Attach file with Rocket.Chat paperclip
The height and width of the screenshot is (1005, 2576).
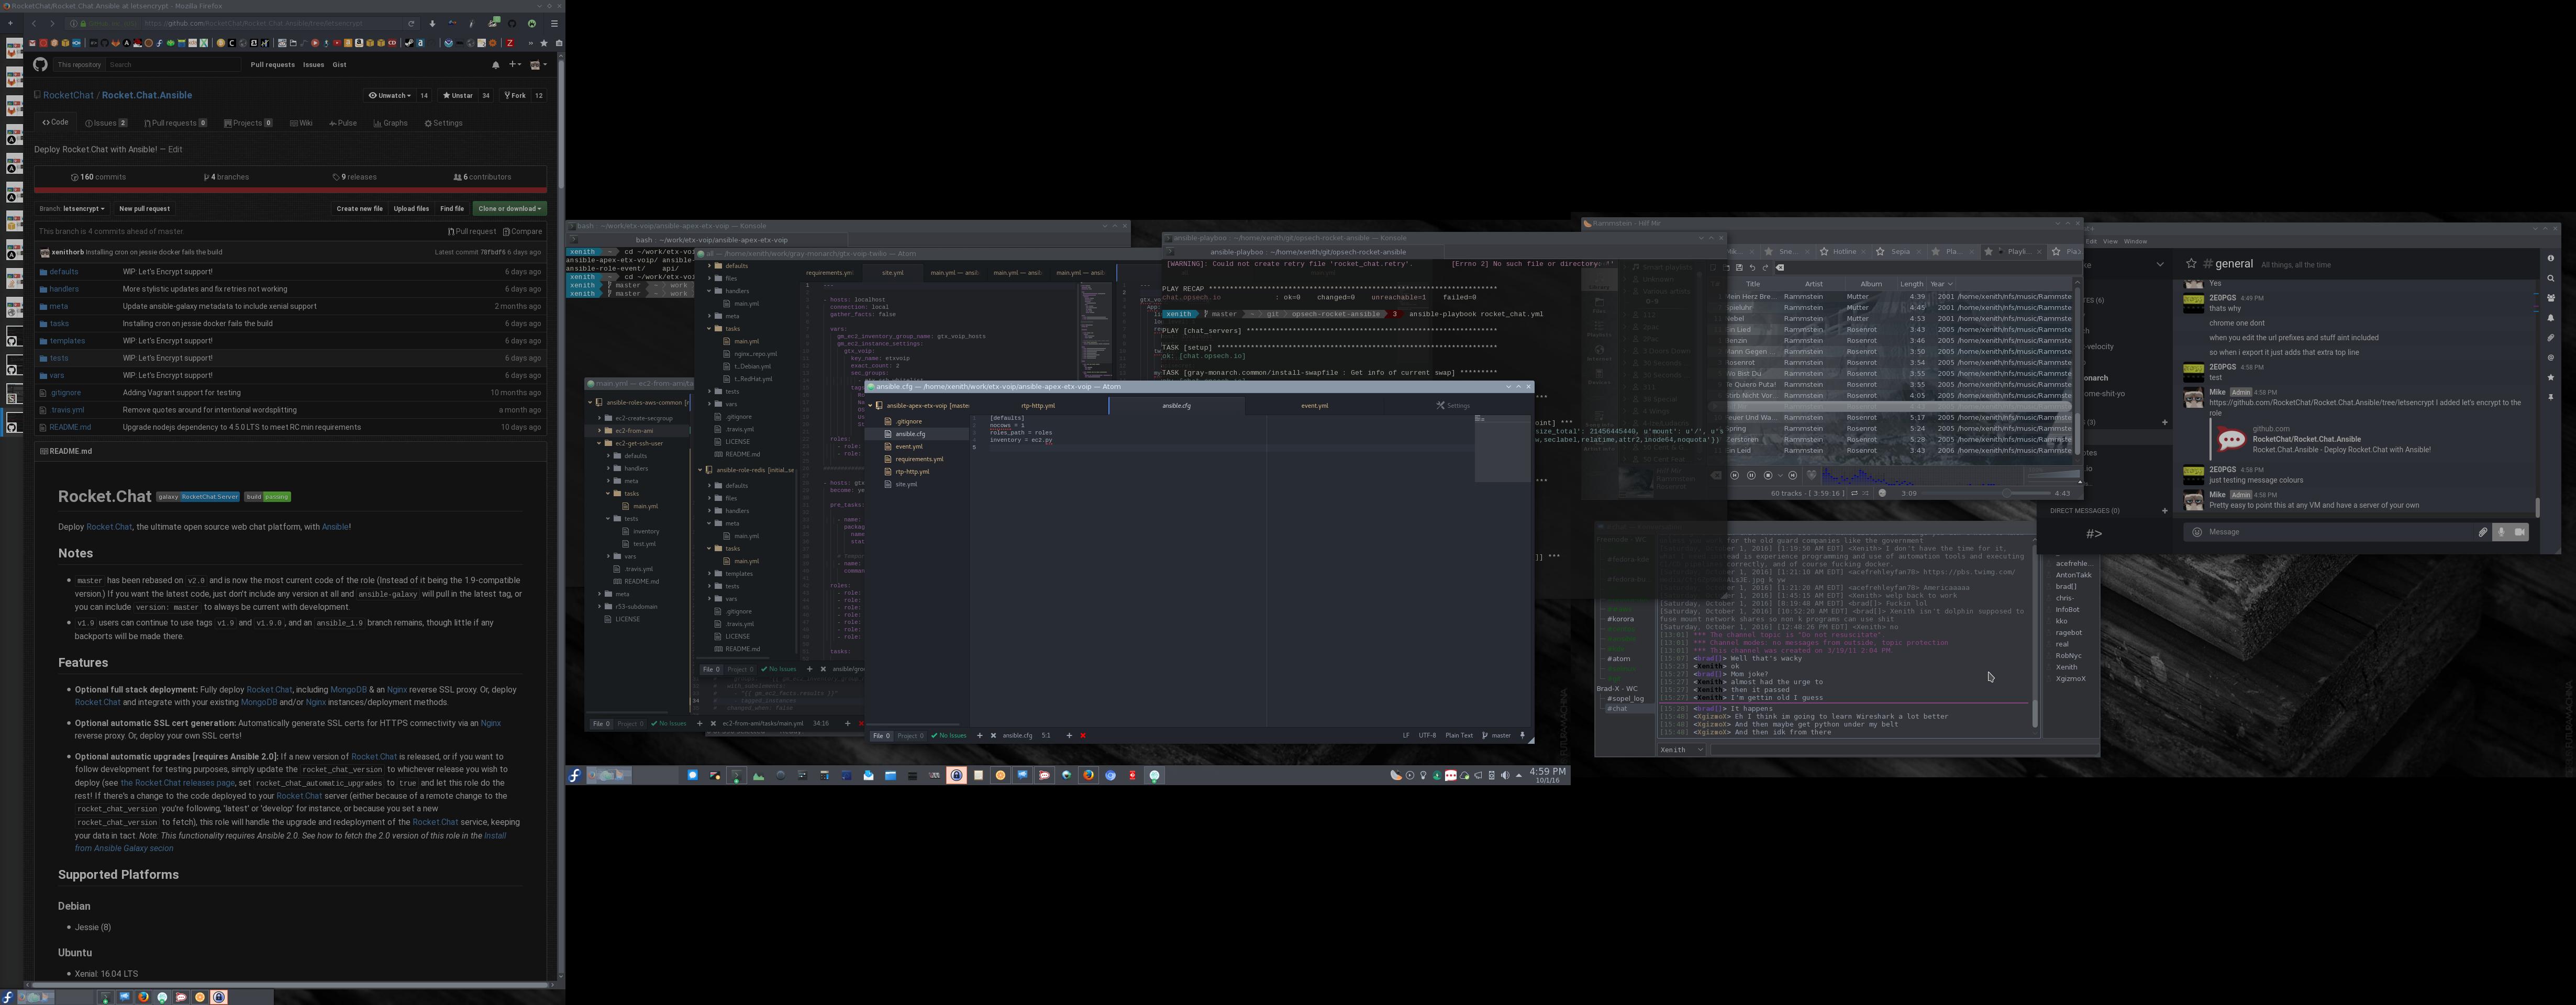pos(2483,532)
